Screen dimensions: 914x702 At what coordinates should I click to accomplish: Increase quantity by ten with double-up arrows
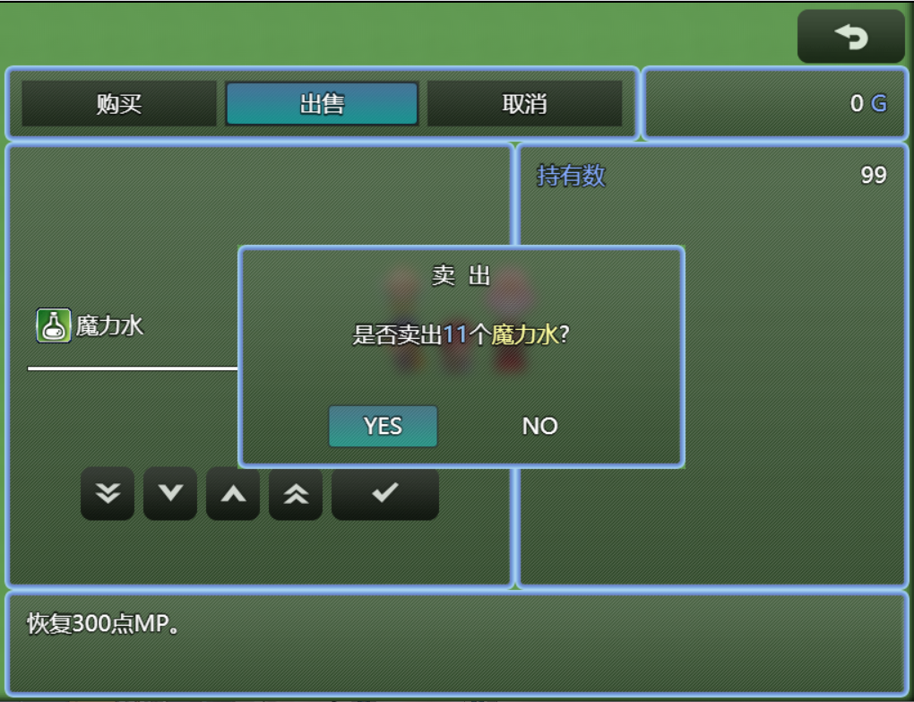[296, 493]
